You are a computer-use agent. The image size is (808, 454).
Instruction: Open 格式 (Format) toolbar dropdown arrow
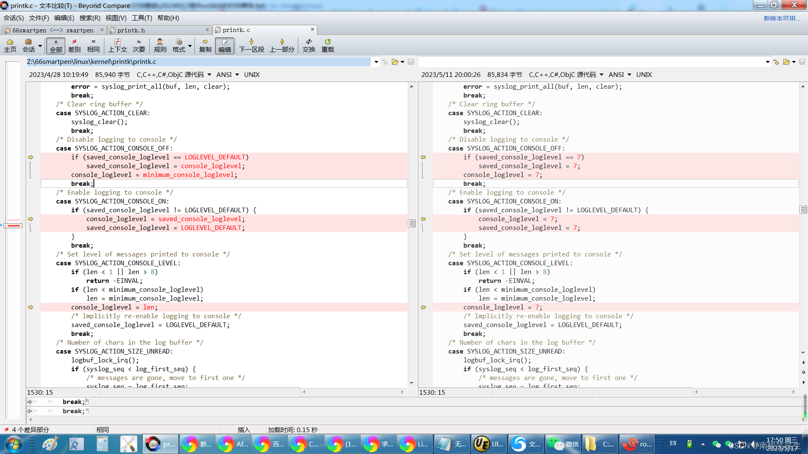coord(190,45)
